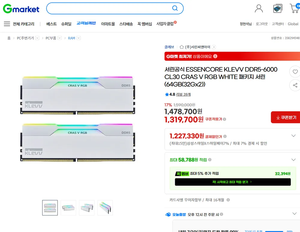Click RAM breadcrumb link
300x232 pixels.
click(72, 38)
